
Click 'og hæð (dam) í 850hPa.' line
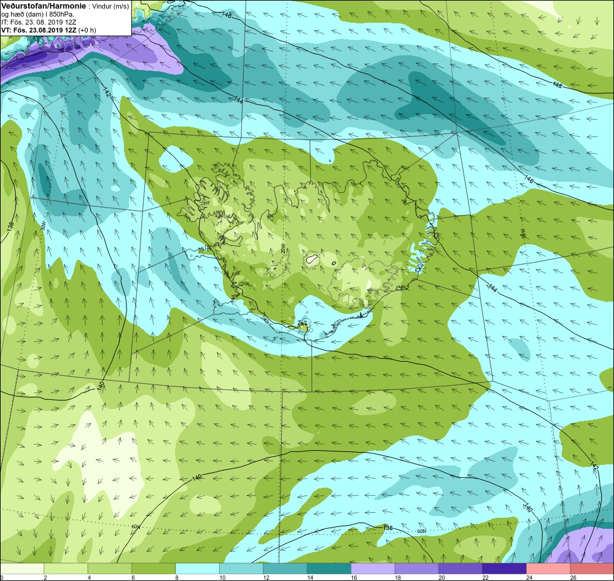click(x=38, y=15)
